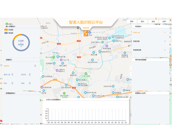The height and width of the screenshot is (139, 172).
Task: Select the purple 欧美金融城 map marker
Action: click(x=107, y=46)
